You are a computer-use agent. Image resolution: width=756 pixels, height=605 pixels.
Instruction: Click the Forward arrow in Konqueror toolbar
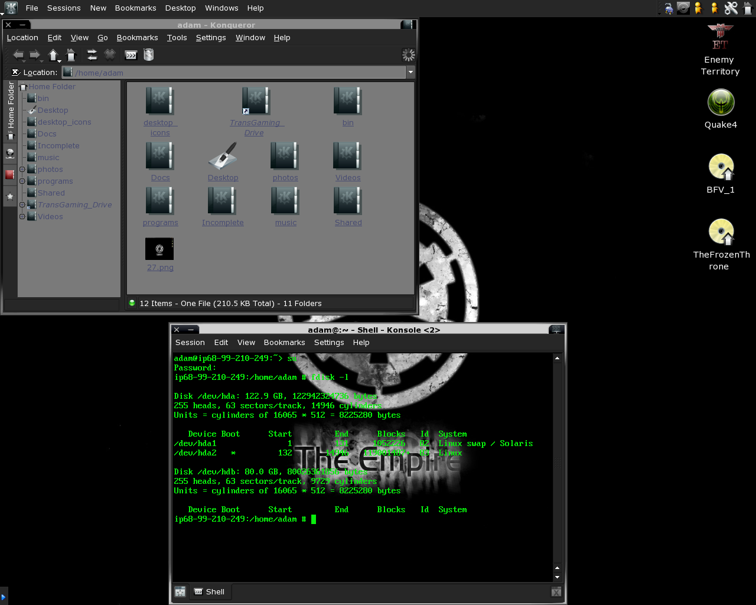pyautogui.click(x=35, y=55)
